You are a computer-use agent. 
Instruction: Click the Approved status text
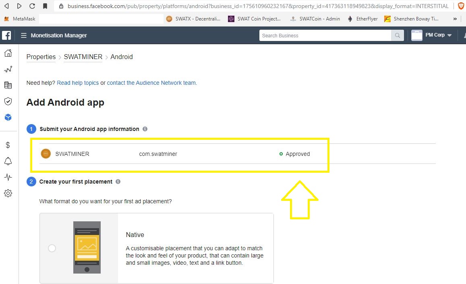(x=298, y=154)
